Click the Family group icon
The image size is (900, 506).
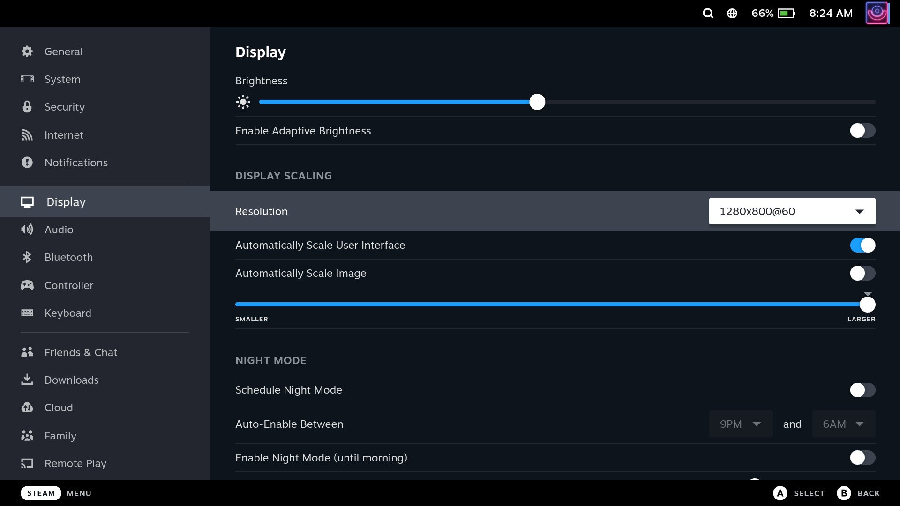tap(27, 436)
